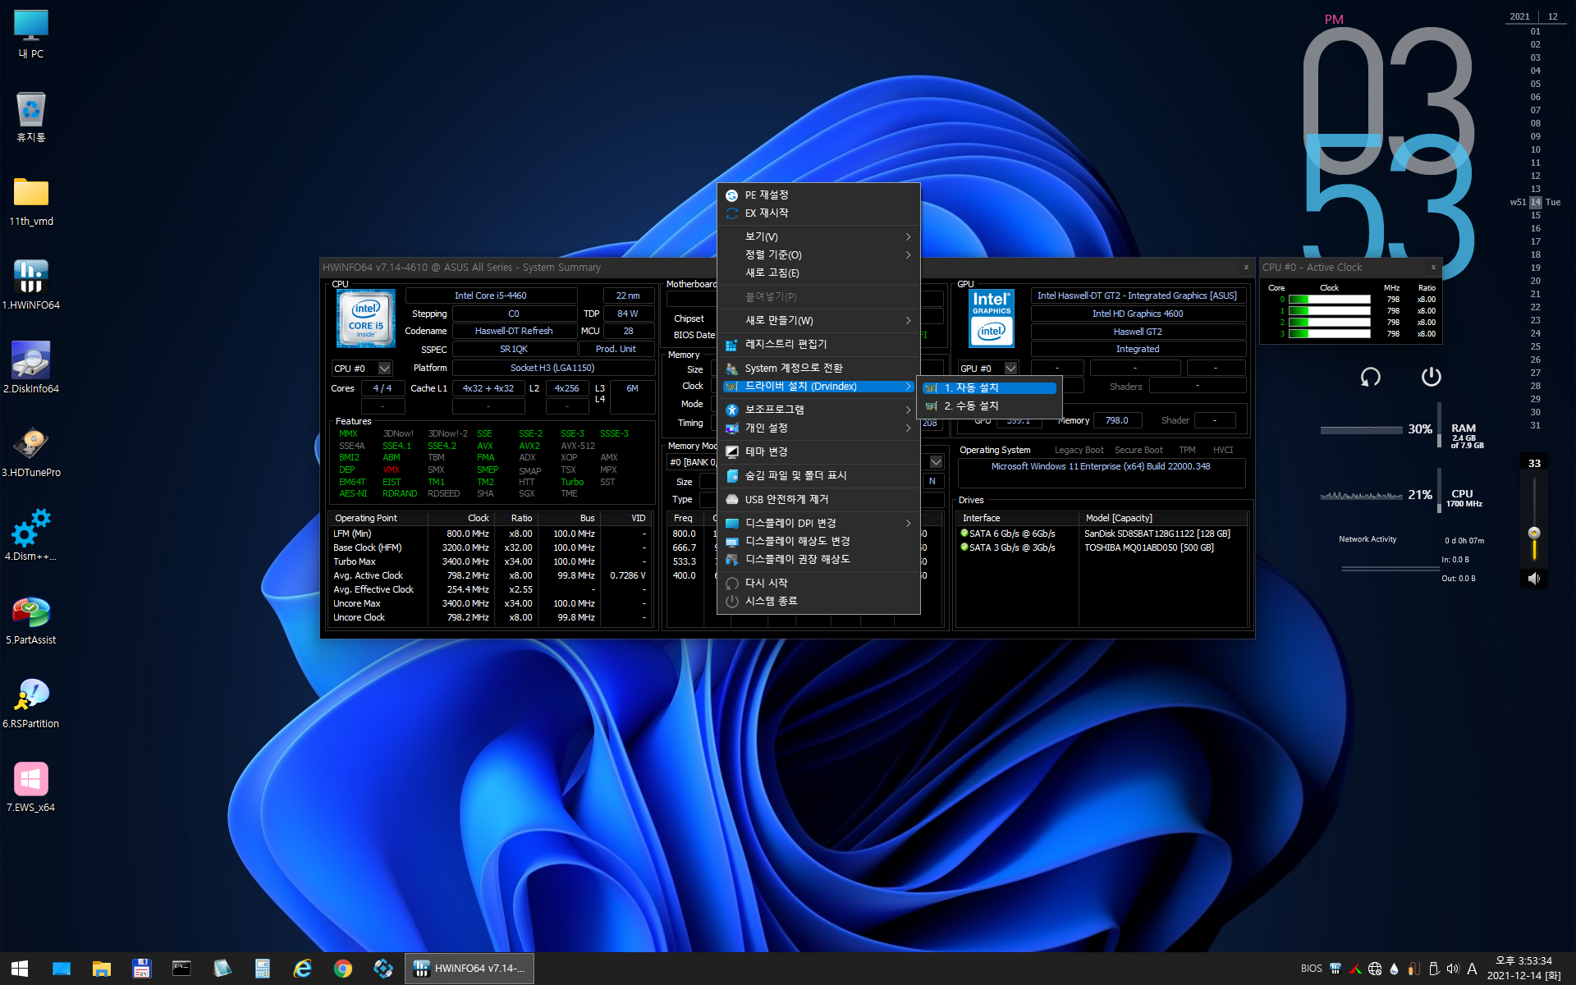
Task: Adjust the desktop volume slider knob
Action: (1534, 533)
